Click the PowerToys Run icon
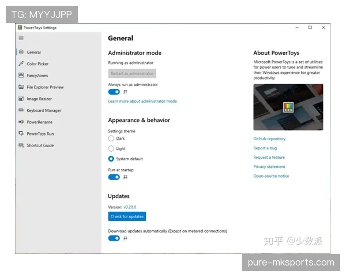The image size is (346, 277). point(21,133)
